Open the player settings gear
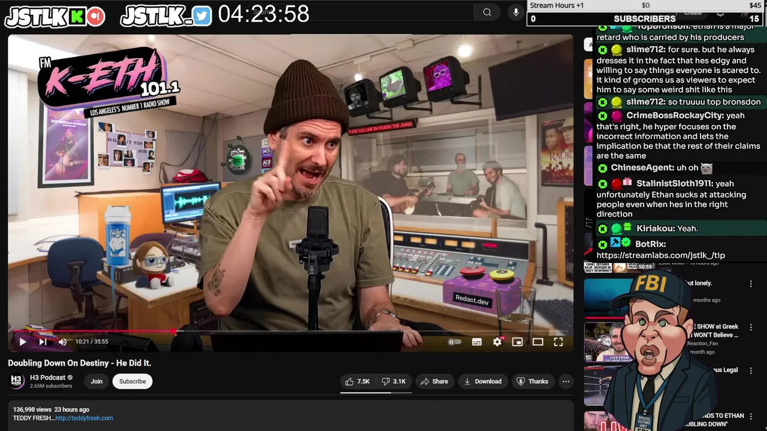Viewport: 767px width, 431px height. pos(497,342)
